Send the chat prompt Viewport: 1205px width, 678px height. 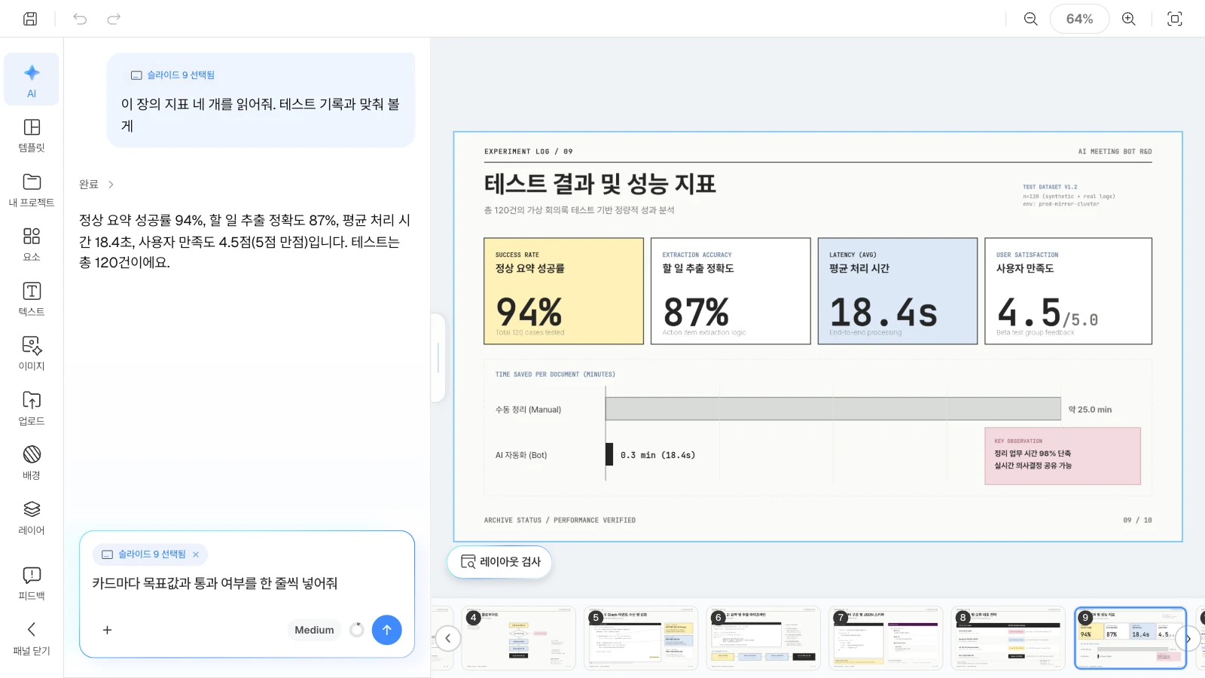click(x=386, y=630)
